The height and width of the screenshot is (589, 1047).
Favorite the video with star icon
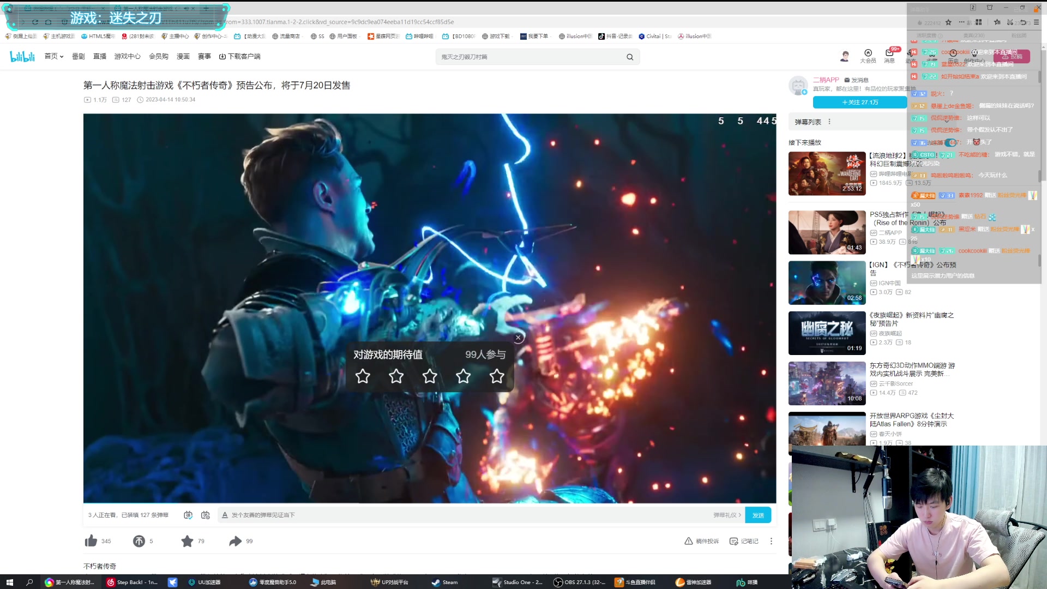point(187,541)
